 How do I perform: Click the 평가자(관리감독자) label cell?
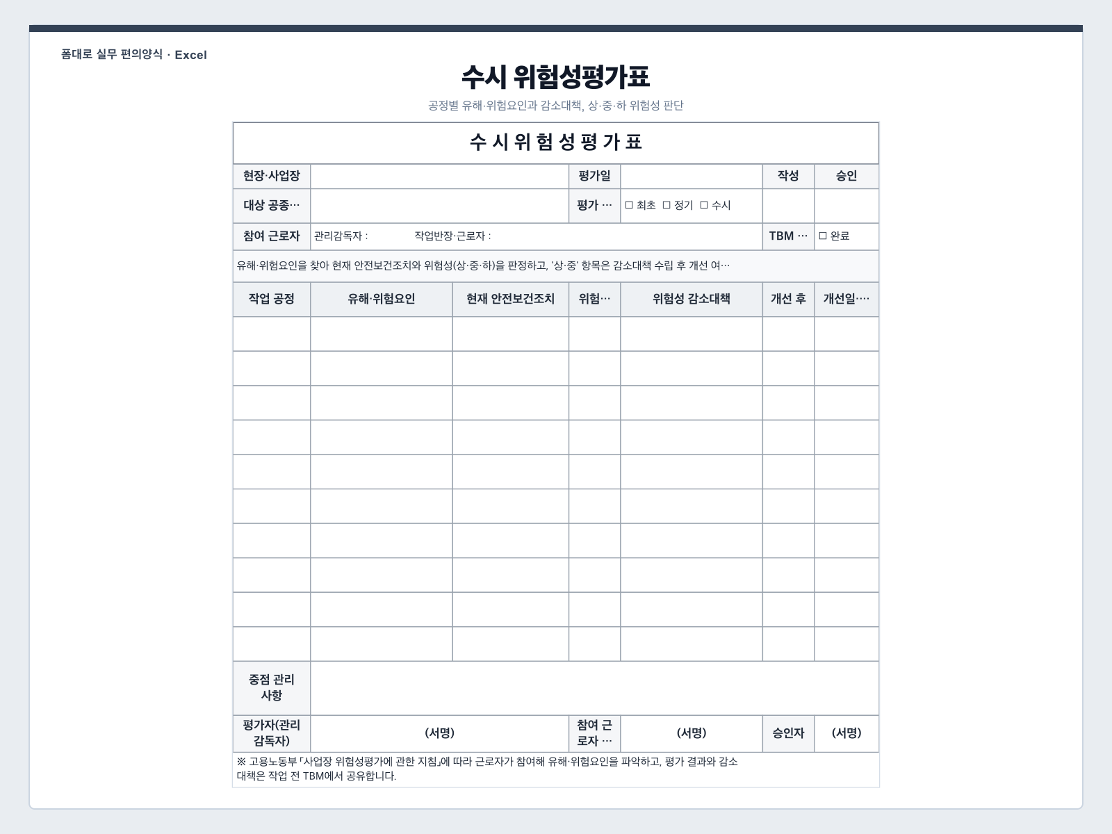tap(272, 733)
